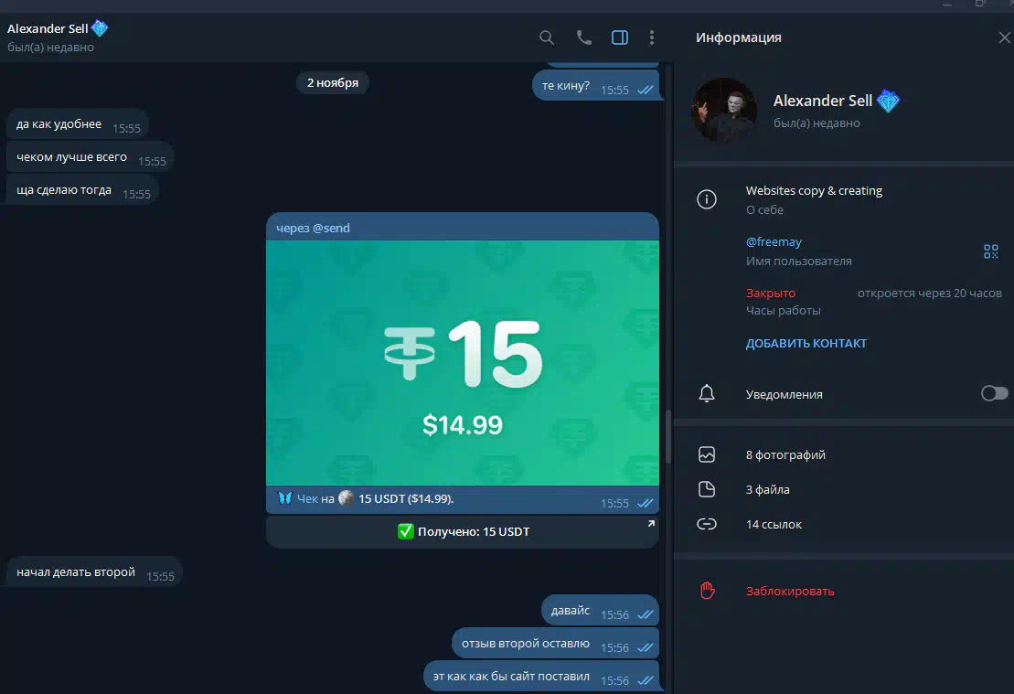Expand the Закрыто working hours entry
The width and height of the screenshot is (1014, 694).
[x=770, y=293]
